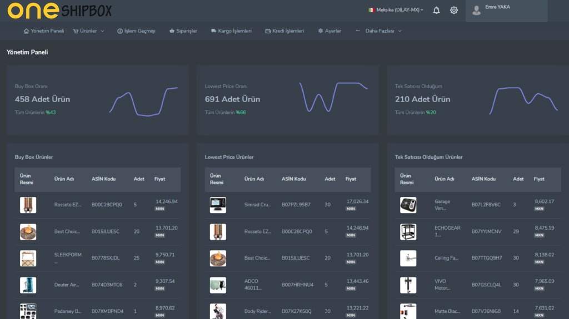Open Siparişler menu item
Viewport: 569px width, 319px height.
click(183, 31)
